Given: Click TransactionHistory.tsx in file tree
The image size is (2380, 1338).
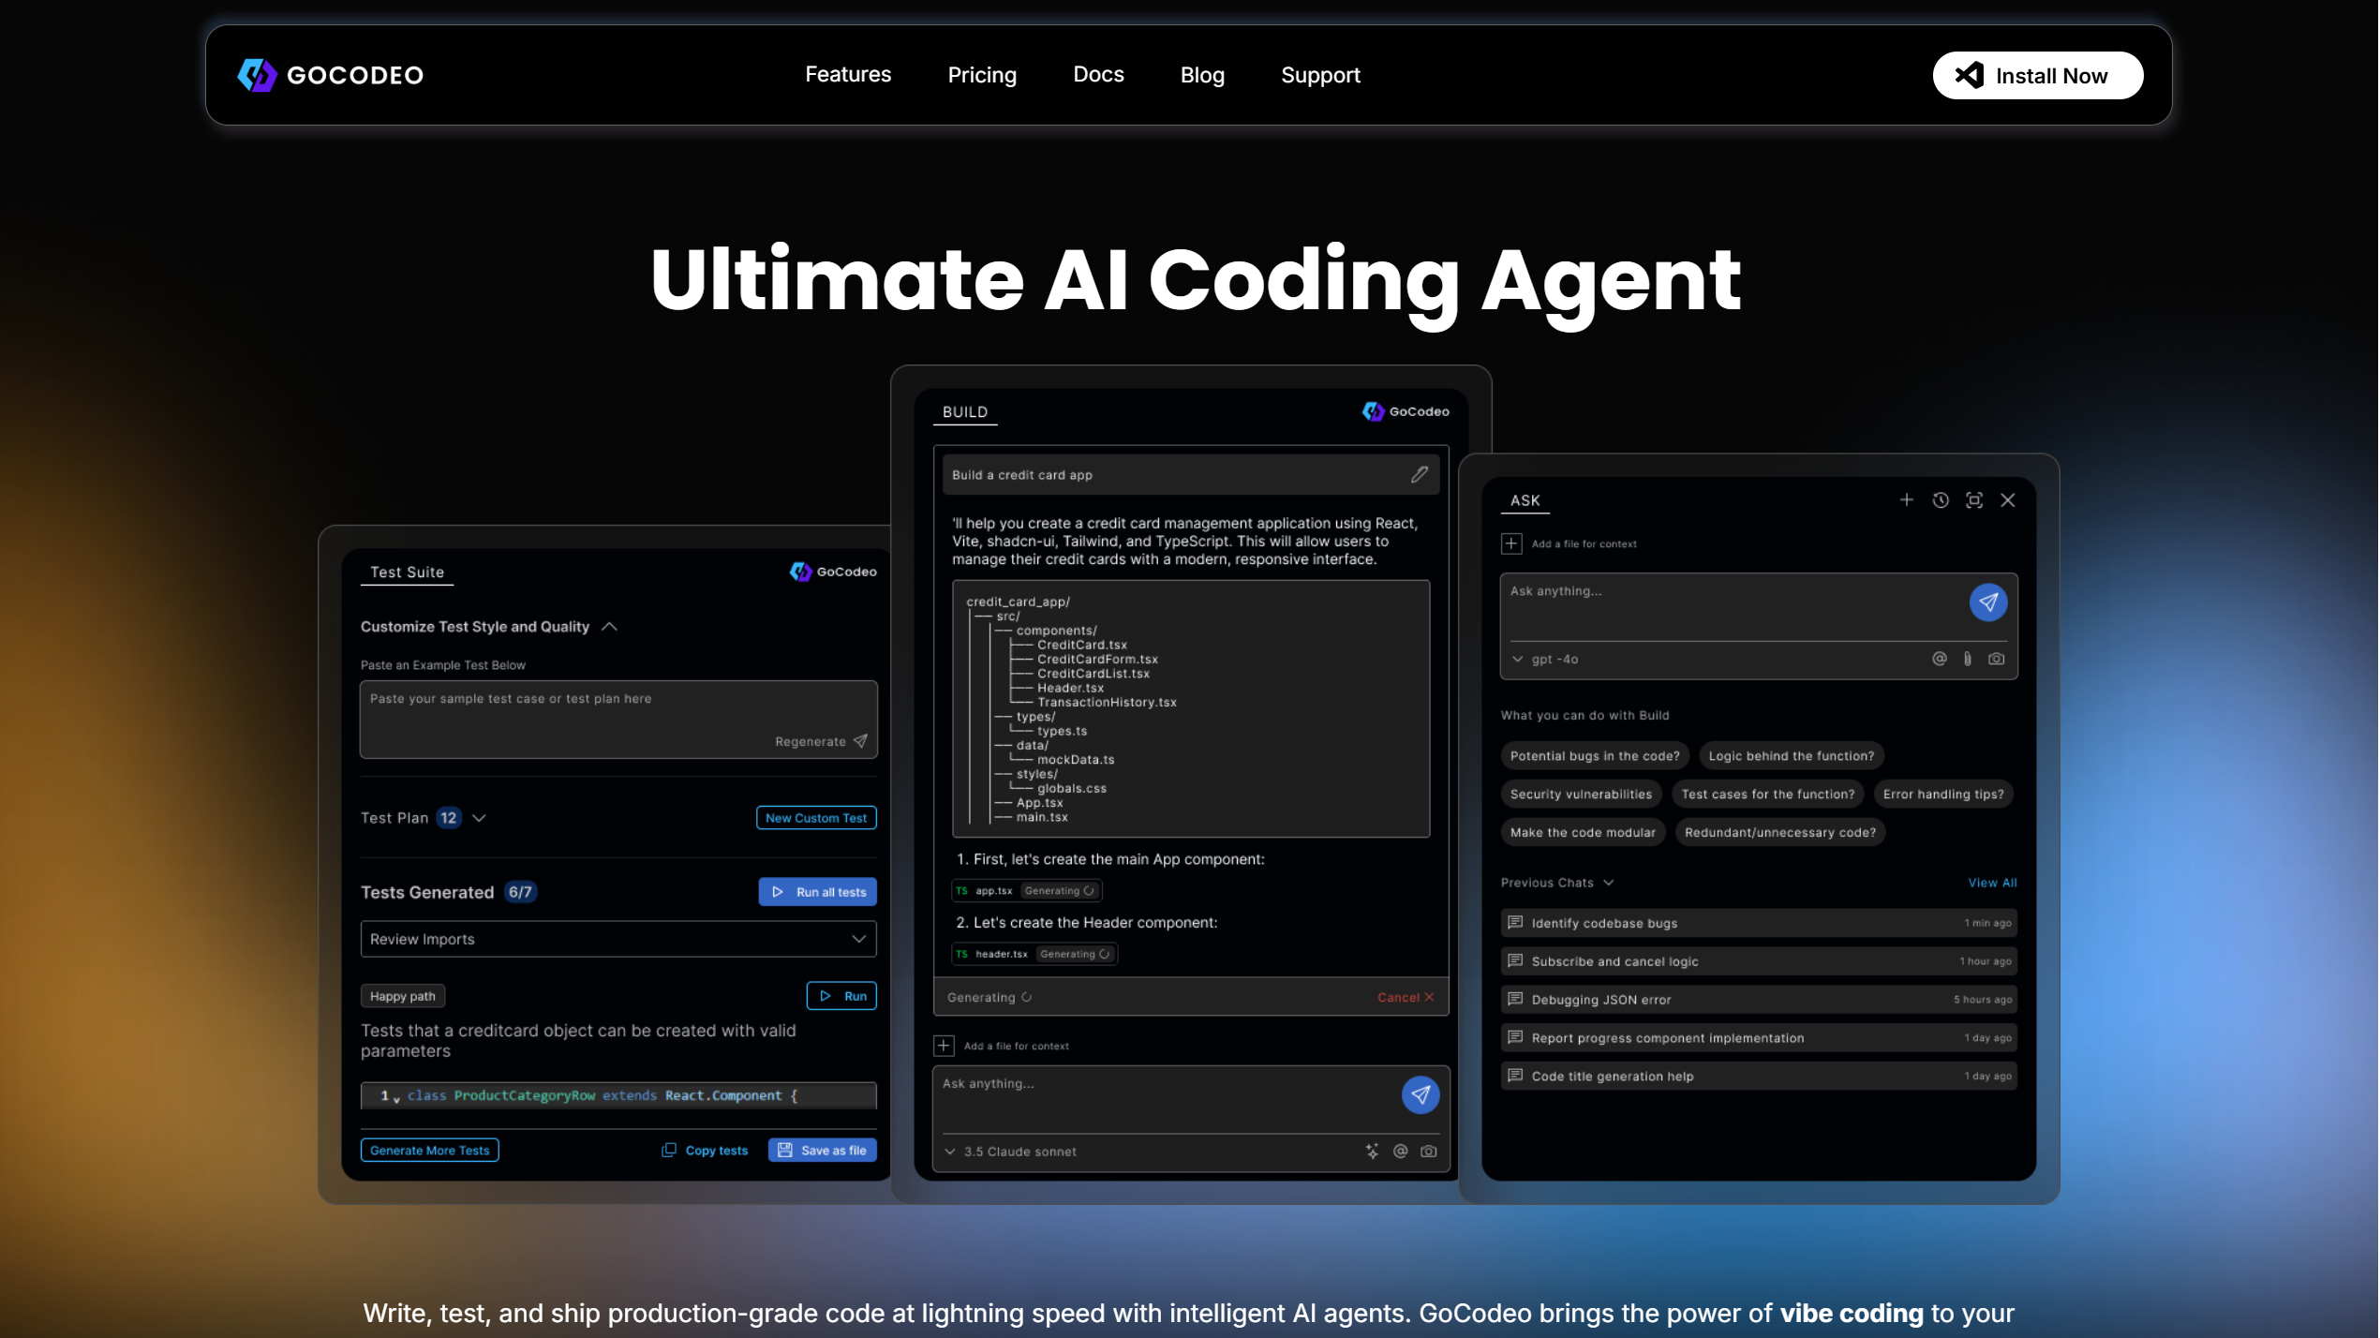Looking at the screenshot, I should (x=1107, y=703).
